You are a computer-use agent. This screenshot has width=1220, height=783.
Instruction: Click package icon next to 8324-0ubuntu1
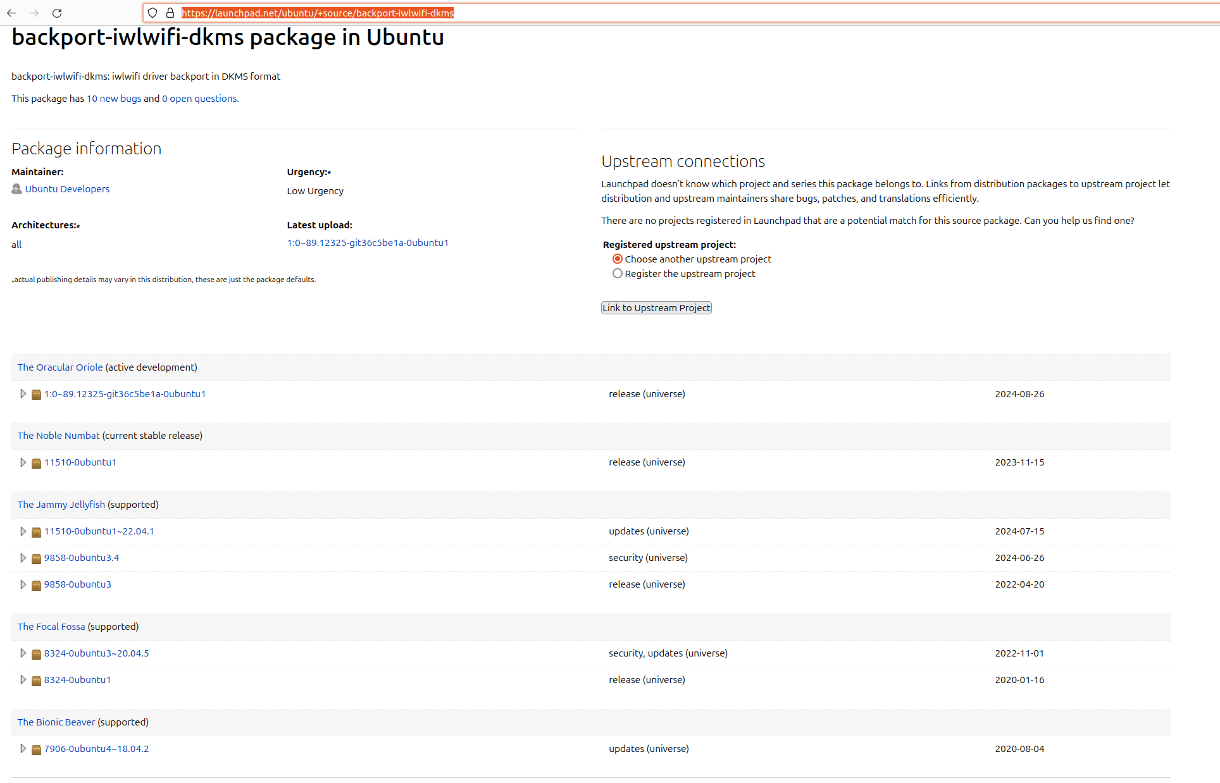pos(36,681)
